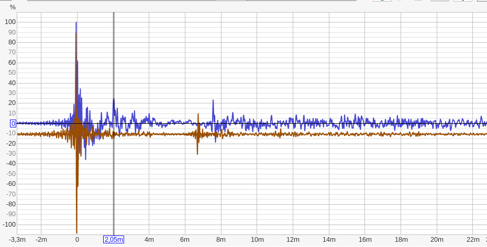Click the black vertical cursor line
The width and height of the screenshot is (487, 247).
(114, 123)
